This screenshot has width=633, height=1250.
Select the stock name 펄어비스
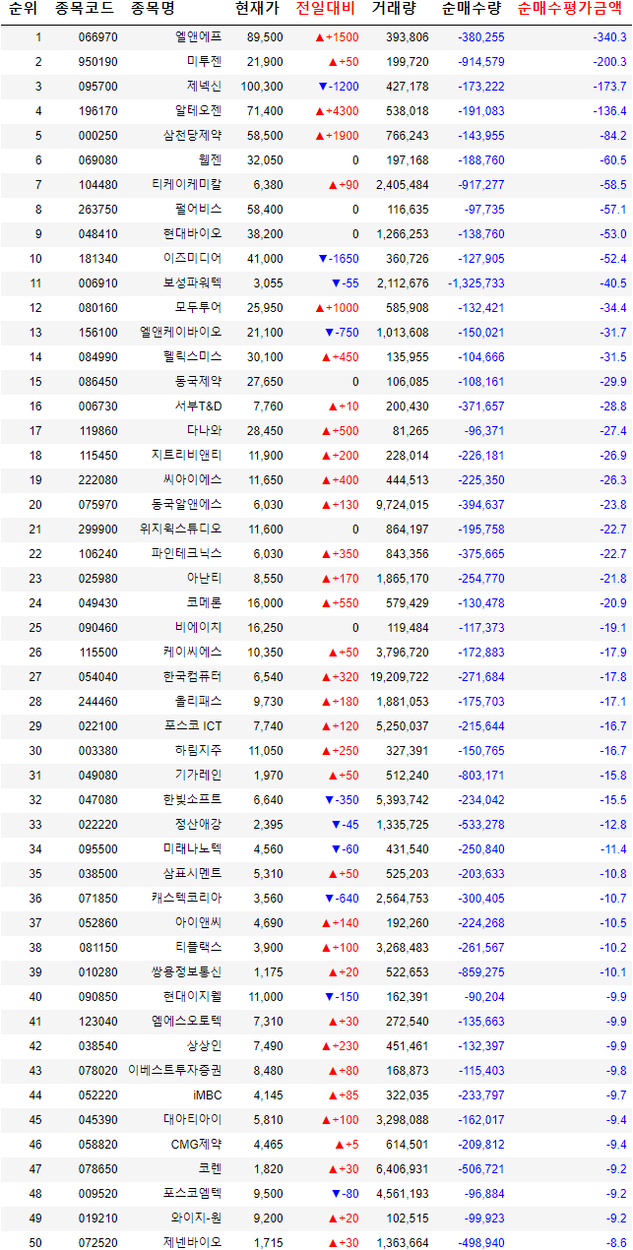coord(198,210)
